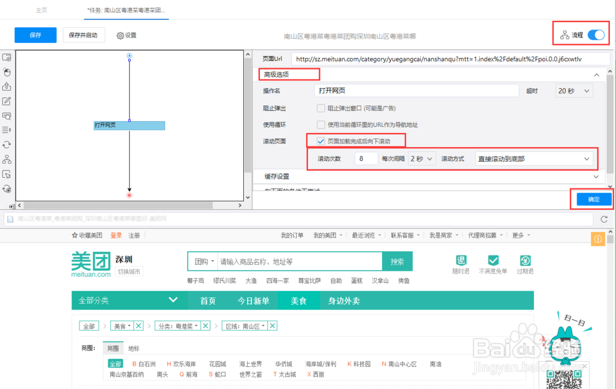Switch to the 地标 tab
The image size is (616, 389).
[x=134, y=348]
